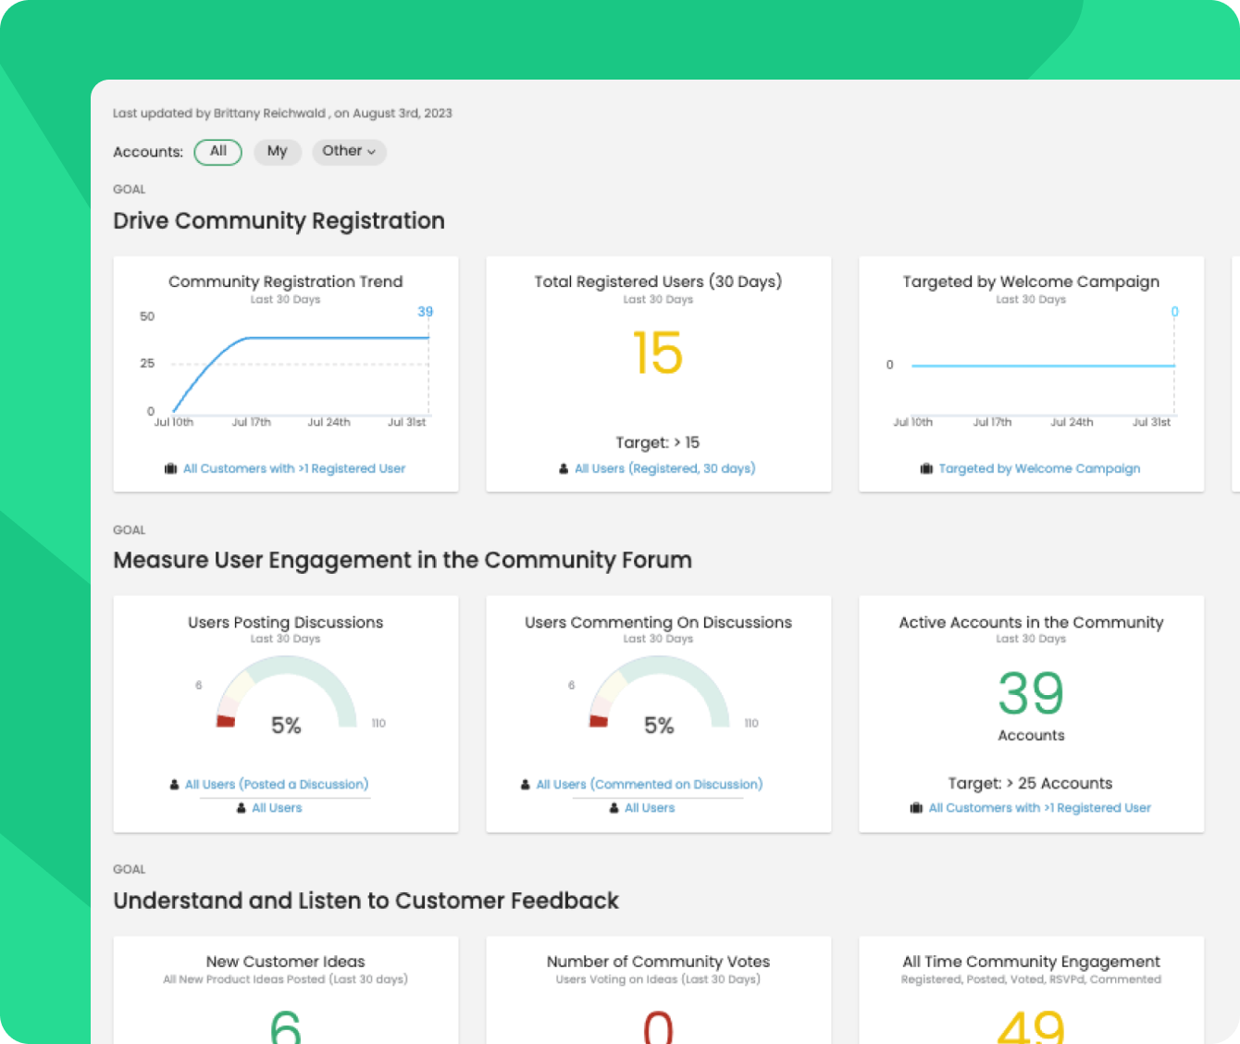Click the yellow 15 registered users value

658,354
